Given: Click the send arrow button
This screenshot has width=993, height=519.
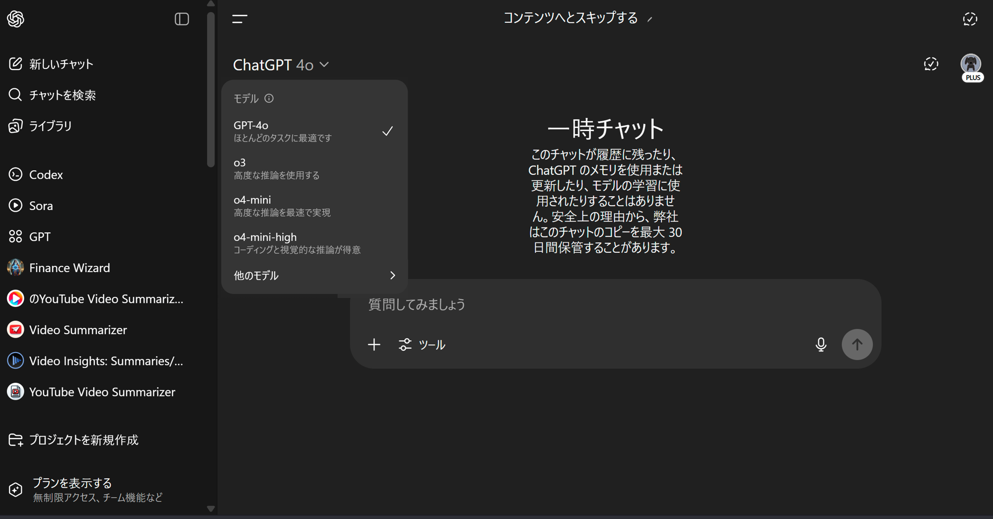Looking at the screenshot, I should coord(857,344).
